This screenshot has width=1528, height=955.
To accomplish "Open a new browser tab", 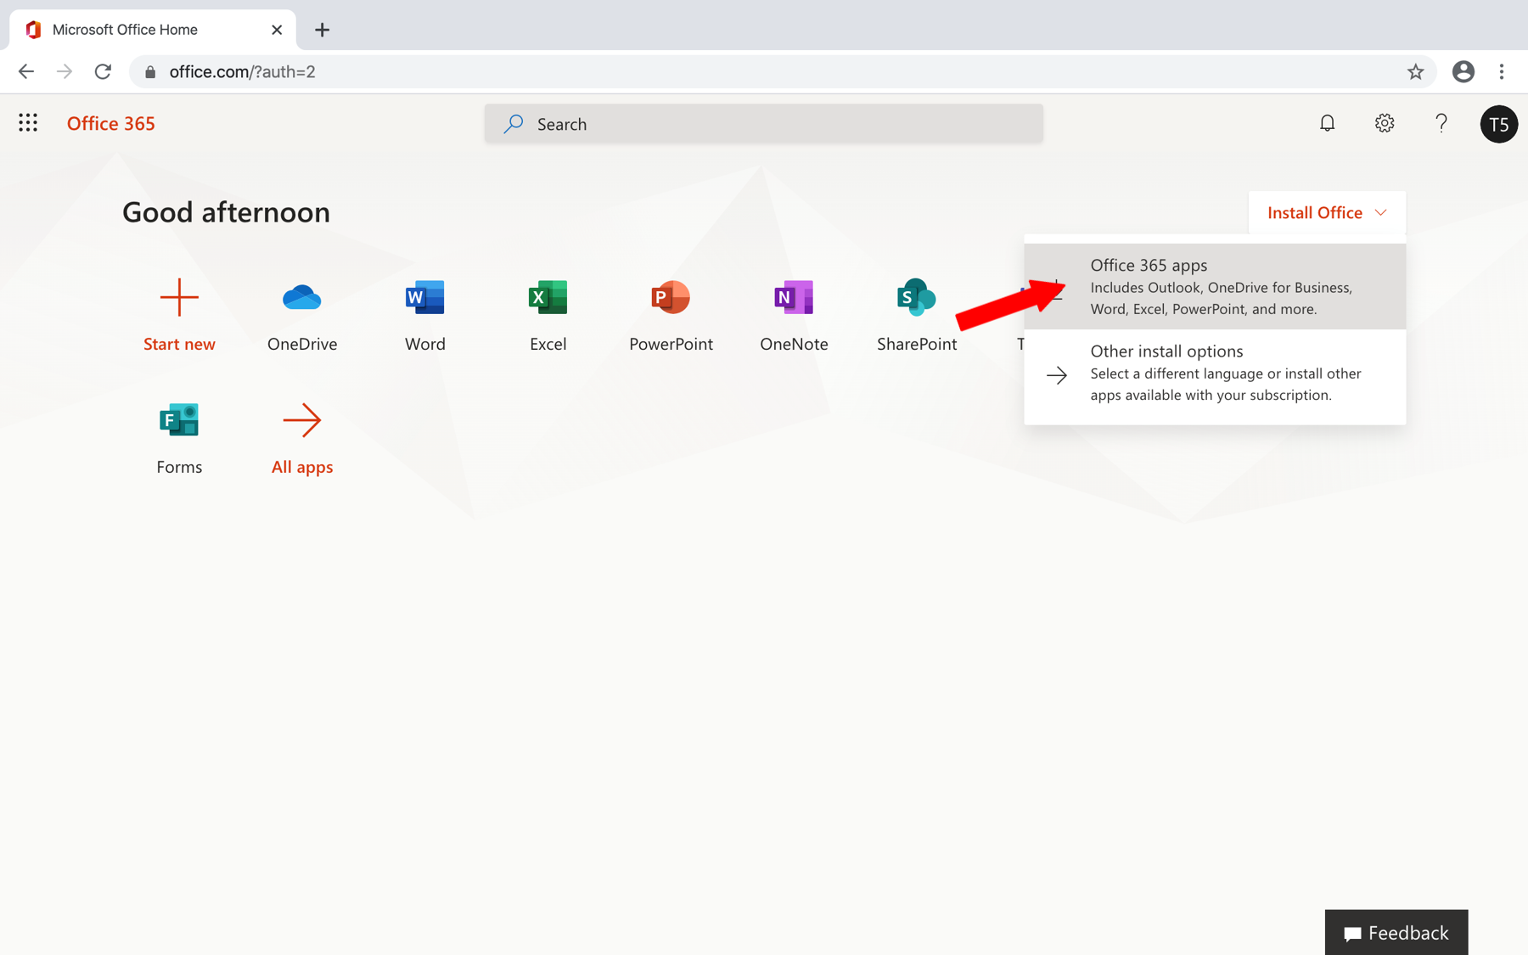I will click(322, 30).
